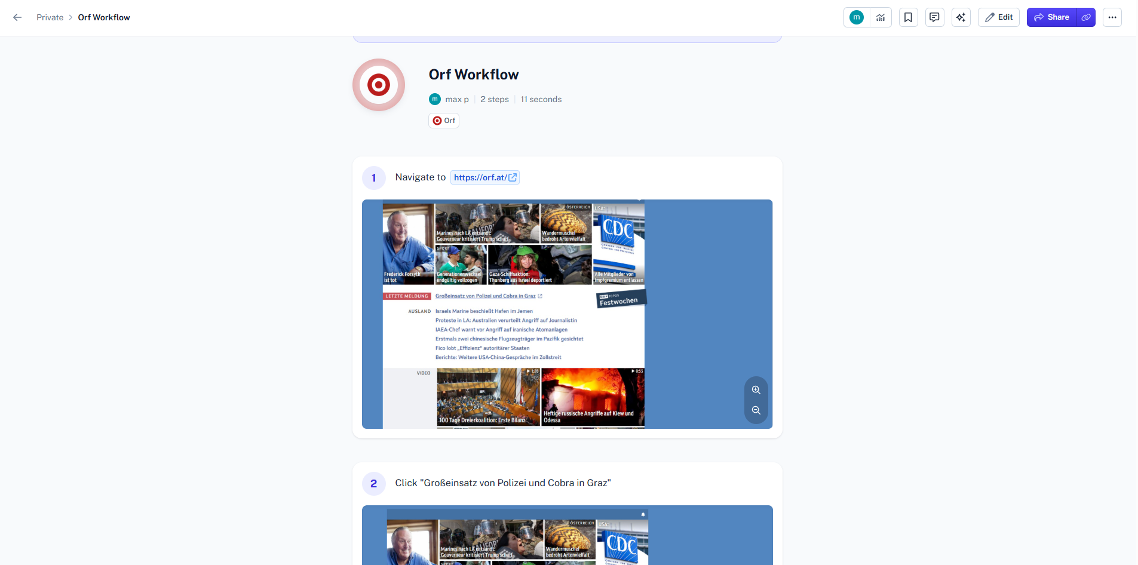Click the Orf tag chip
The image size is (1138, 565).
coord(444,121)
